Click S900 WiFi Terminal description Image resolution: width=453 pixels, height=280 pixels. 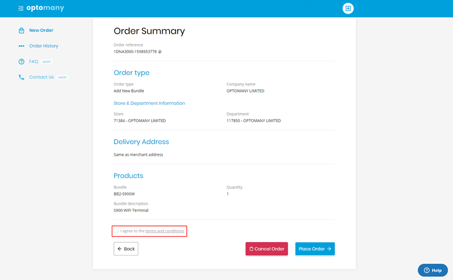[x=131, y=210]
